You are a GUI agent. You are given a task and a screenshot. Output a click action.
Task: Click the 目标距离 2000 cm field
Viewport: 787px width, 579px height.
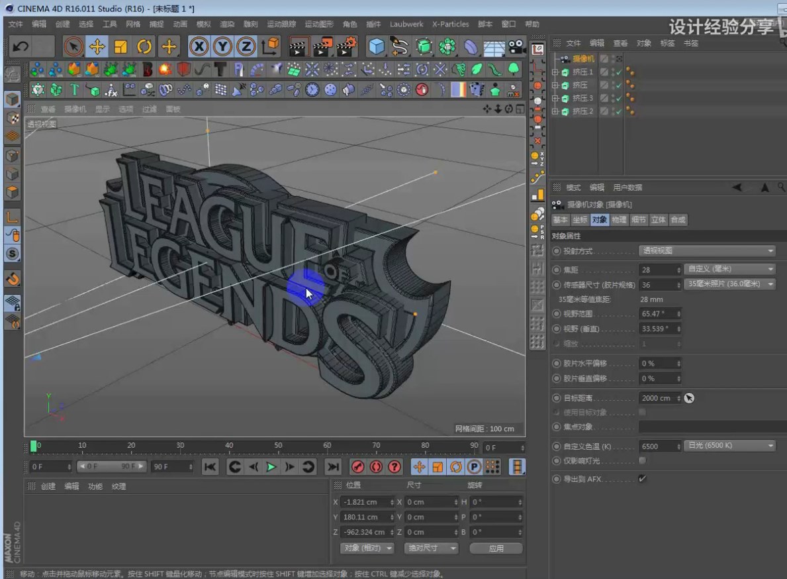(x=659, y=398)
